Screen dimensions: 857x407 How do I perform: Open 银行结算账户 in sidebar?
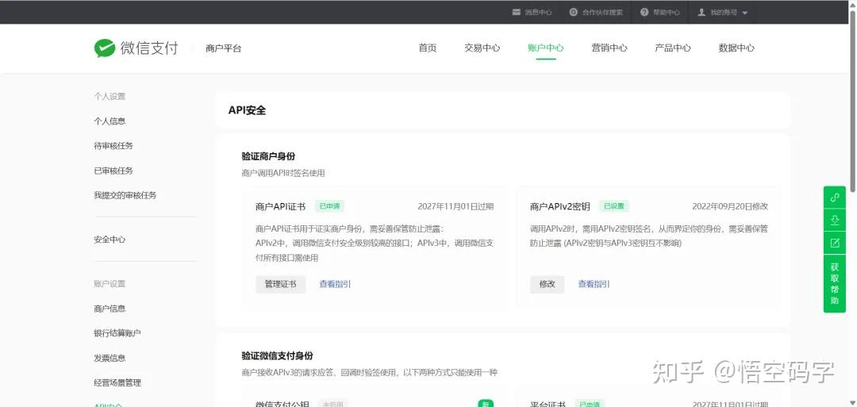(117, 332)
